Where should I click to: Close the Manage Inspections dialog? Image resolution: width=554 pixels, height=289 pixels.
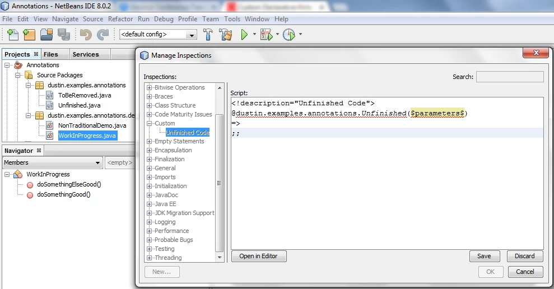click(536, 53)
